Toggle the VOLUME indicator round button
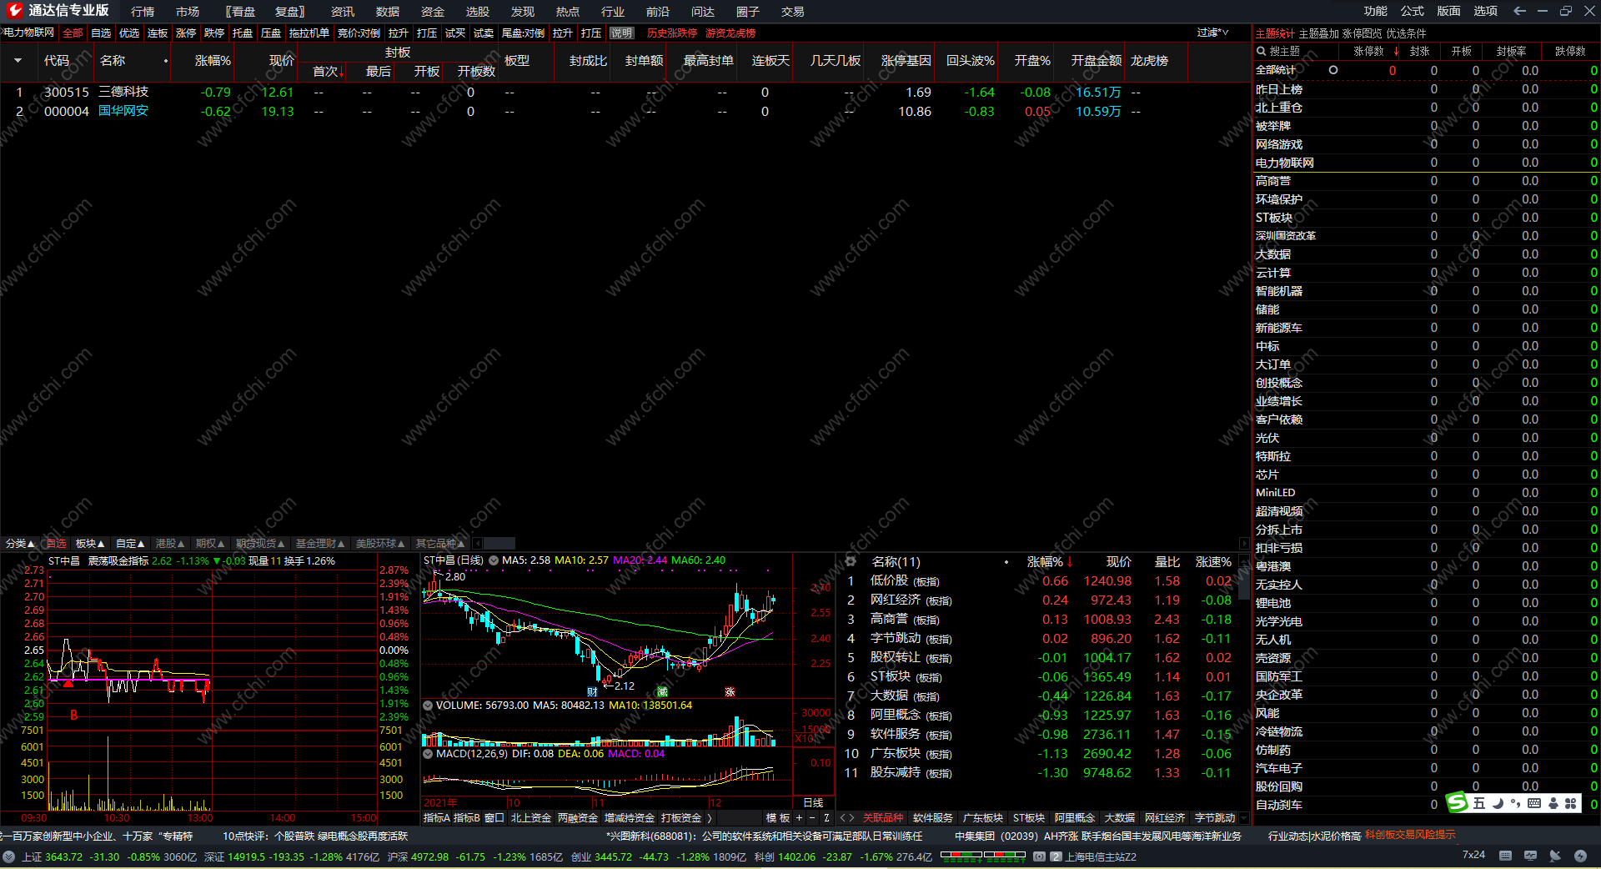The image size is (1601, 869). [x=428, y=706]
